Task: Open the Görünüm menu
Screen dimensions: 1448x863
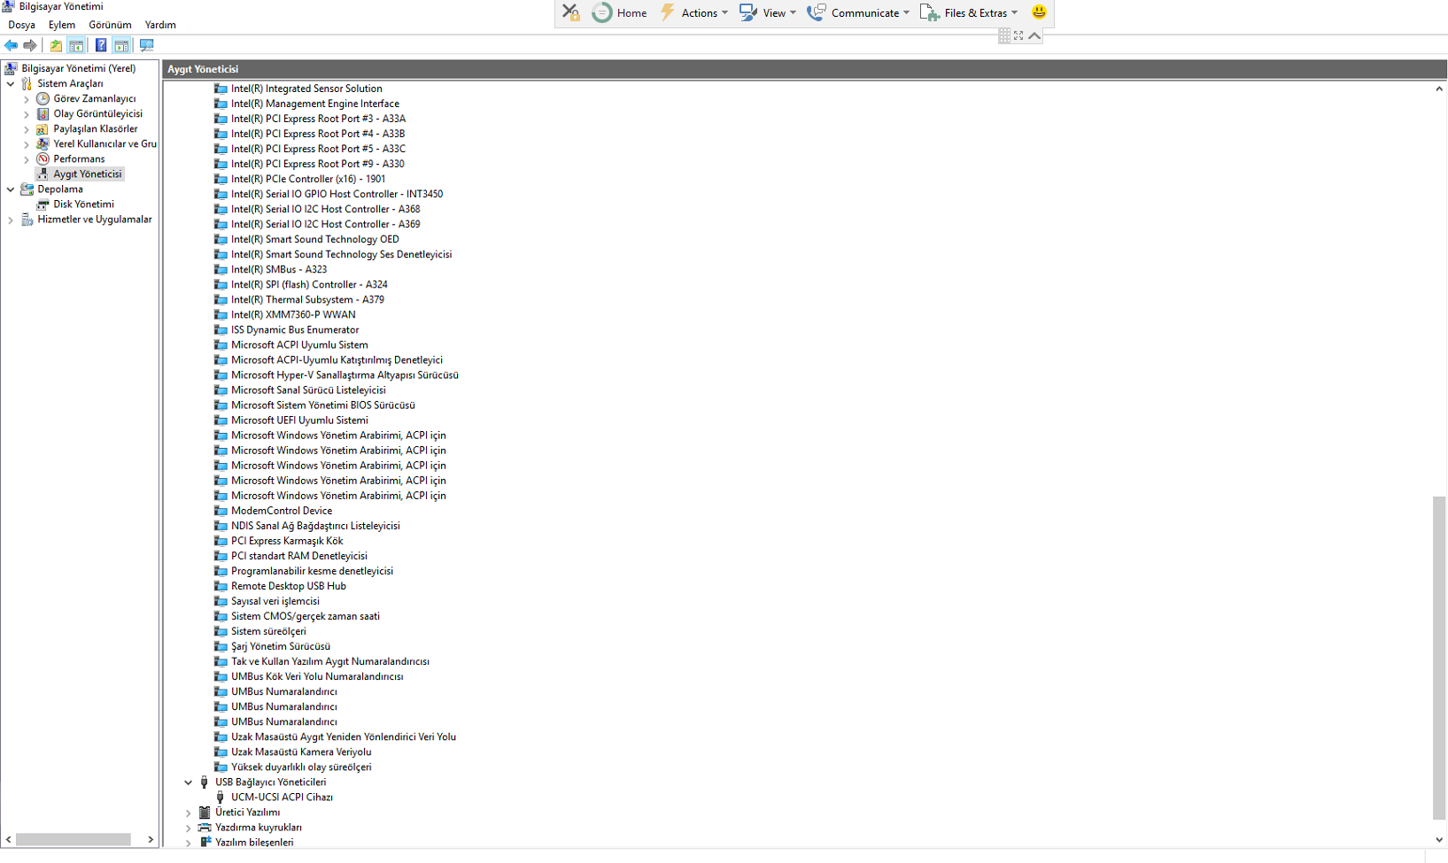Action: 110,25
